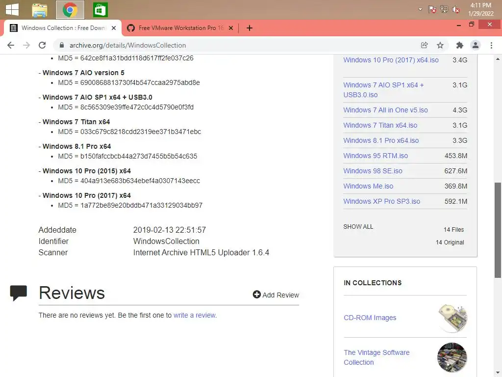
Task: Click the page scrollbar thumb
Action: (498, 230)
